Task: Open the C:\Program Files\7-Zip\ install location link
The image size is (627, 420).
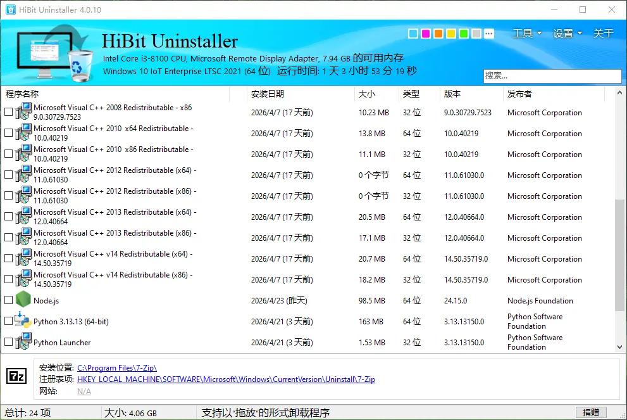Action: pos(117,367)
